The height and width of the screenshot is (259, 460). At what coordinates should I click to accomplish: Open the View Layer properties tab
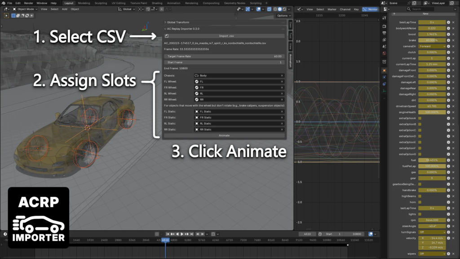385,40
